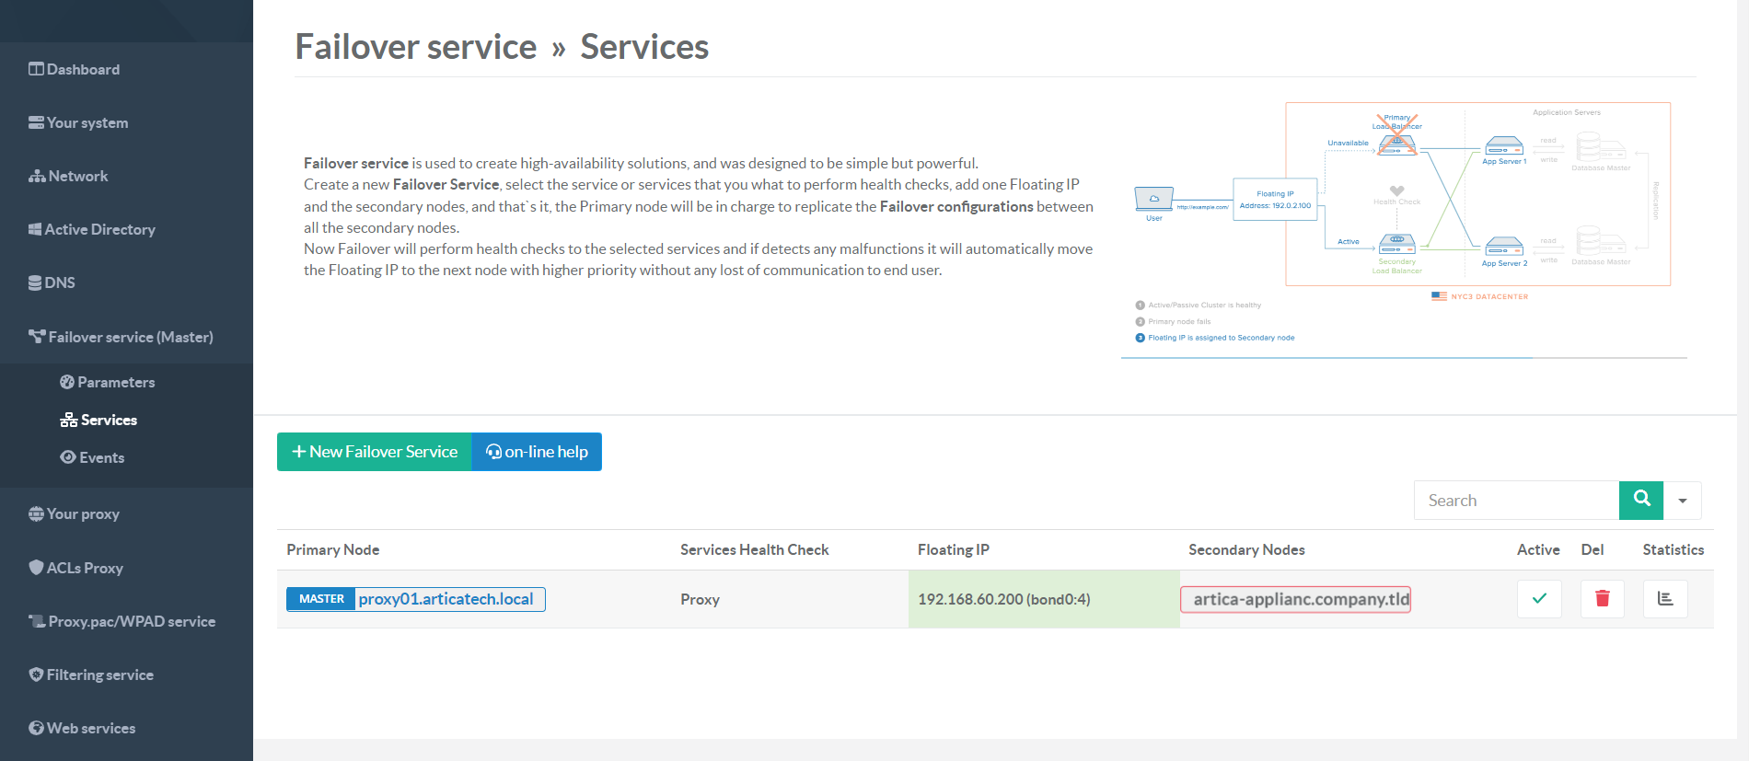
Task: Open statistics chart for proxy01
Action: (1665, 599)
